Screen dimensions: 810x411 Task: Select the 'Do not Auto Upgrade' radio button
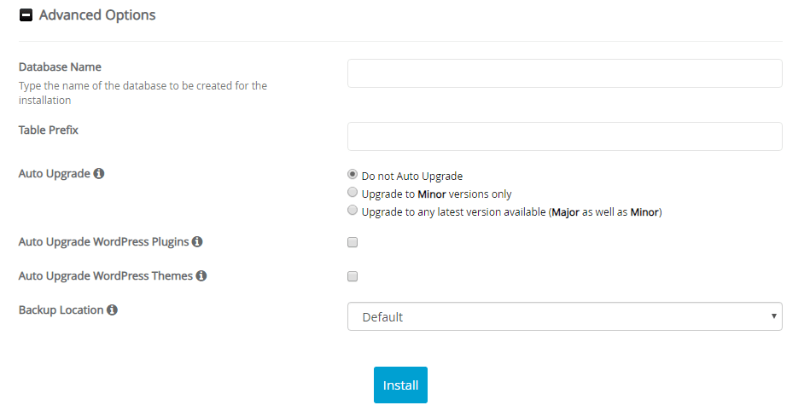(353, 175)
